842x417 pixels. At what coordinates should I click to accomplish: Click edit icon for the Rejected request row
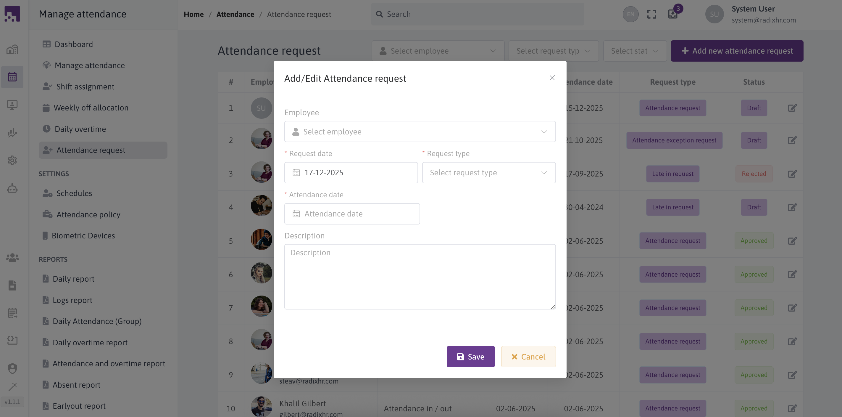pyautogui.click(x=792, y=174)
